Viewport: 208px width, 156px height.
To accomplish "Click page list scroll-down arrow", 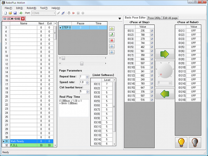I will [55, 145].
